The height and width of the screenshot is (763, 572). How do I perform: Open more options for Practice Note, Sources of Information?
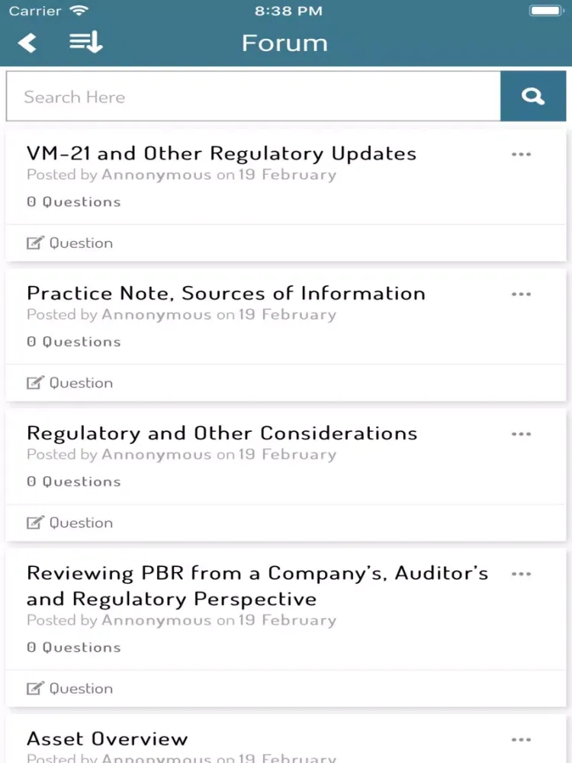(x=521, y=295)
